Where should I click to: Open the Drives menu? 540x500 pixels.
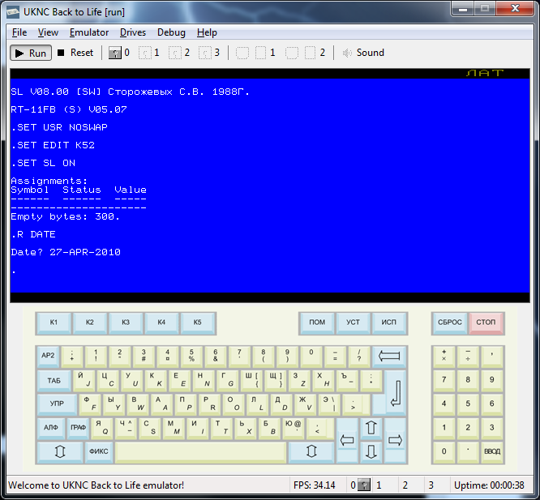click(133, 32)
